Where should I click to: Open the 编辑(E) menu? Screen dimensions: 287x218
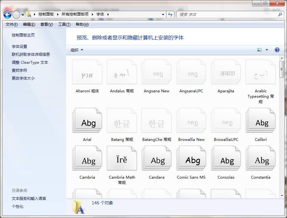tap(29, 24)
